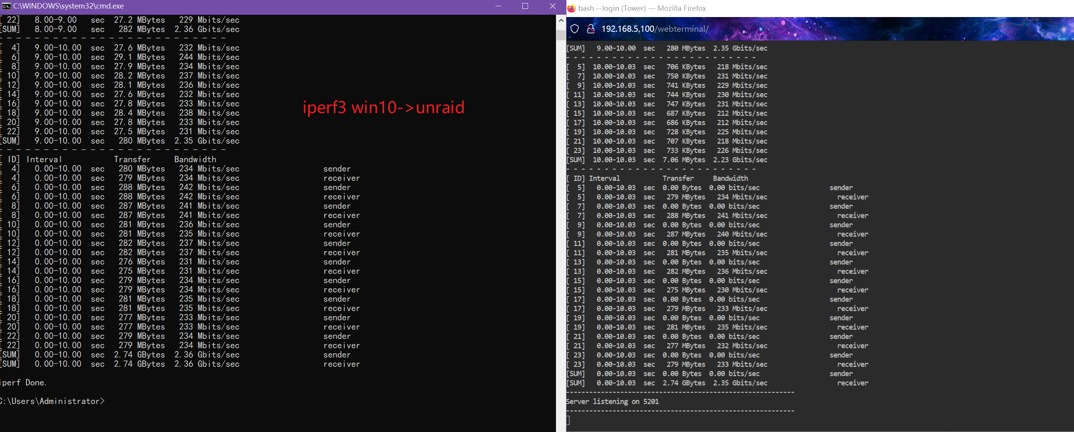This screenshot has height=432, width=1074.
Task: Click webterminal row ID 17 '686 KBytes'
Action: tap(667, 122)
